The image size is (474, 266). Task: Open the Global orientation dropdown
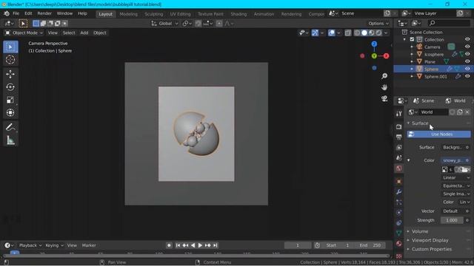[164, 24]
